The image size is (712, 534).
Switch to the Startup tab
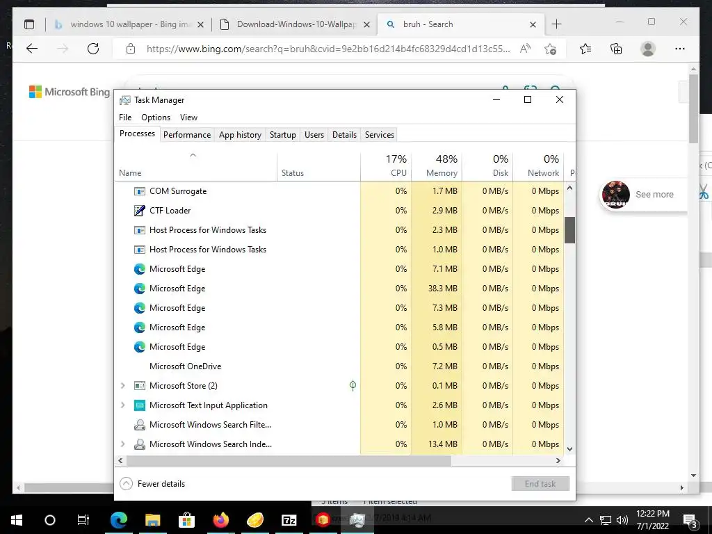[283, 135]
